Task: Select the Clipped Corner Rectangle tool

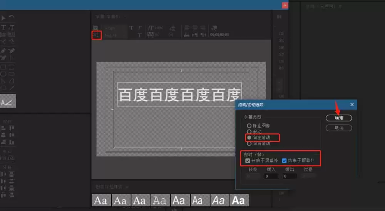Action: pos(3,74)
